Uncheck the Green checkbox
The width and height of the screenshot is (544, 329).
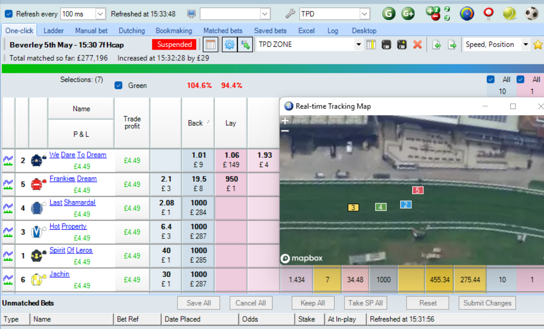tap(119, 86)
